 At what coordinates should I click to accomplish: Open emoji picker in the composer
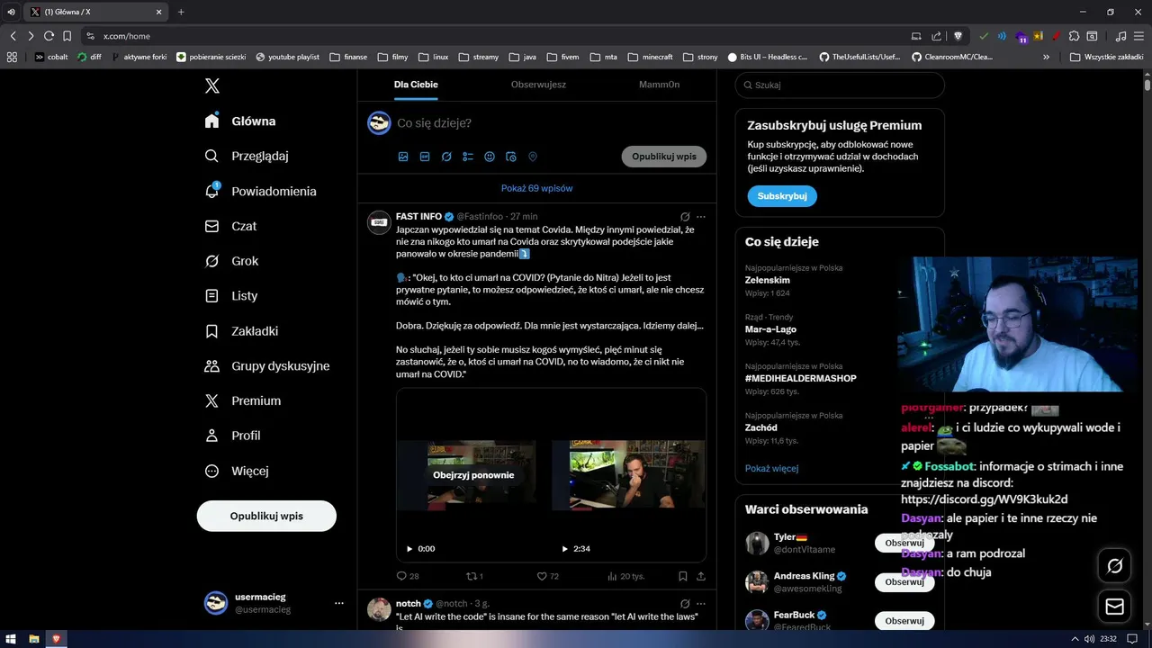tap(490, 157)
